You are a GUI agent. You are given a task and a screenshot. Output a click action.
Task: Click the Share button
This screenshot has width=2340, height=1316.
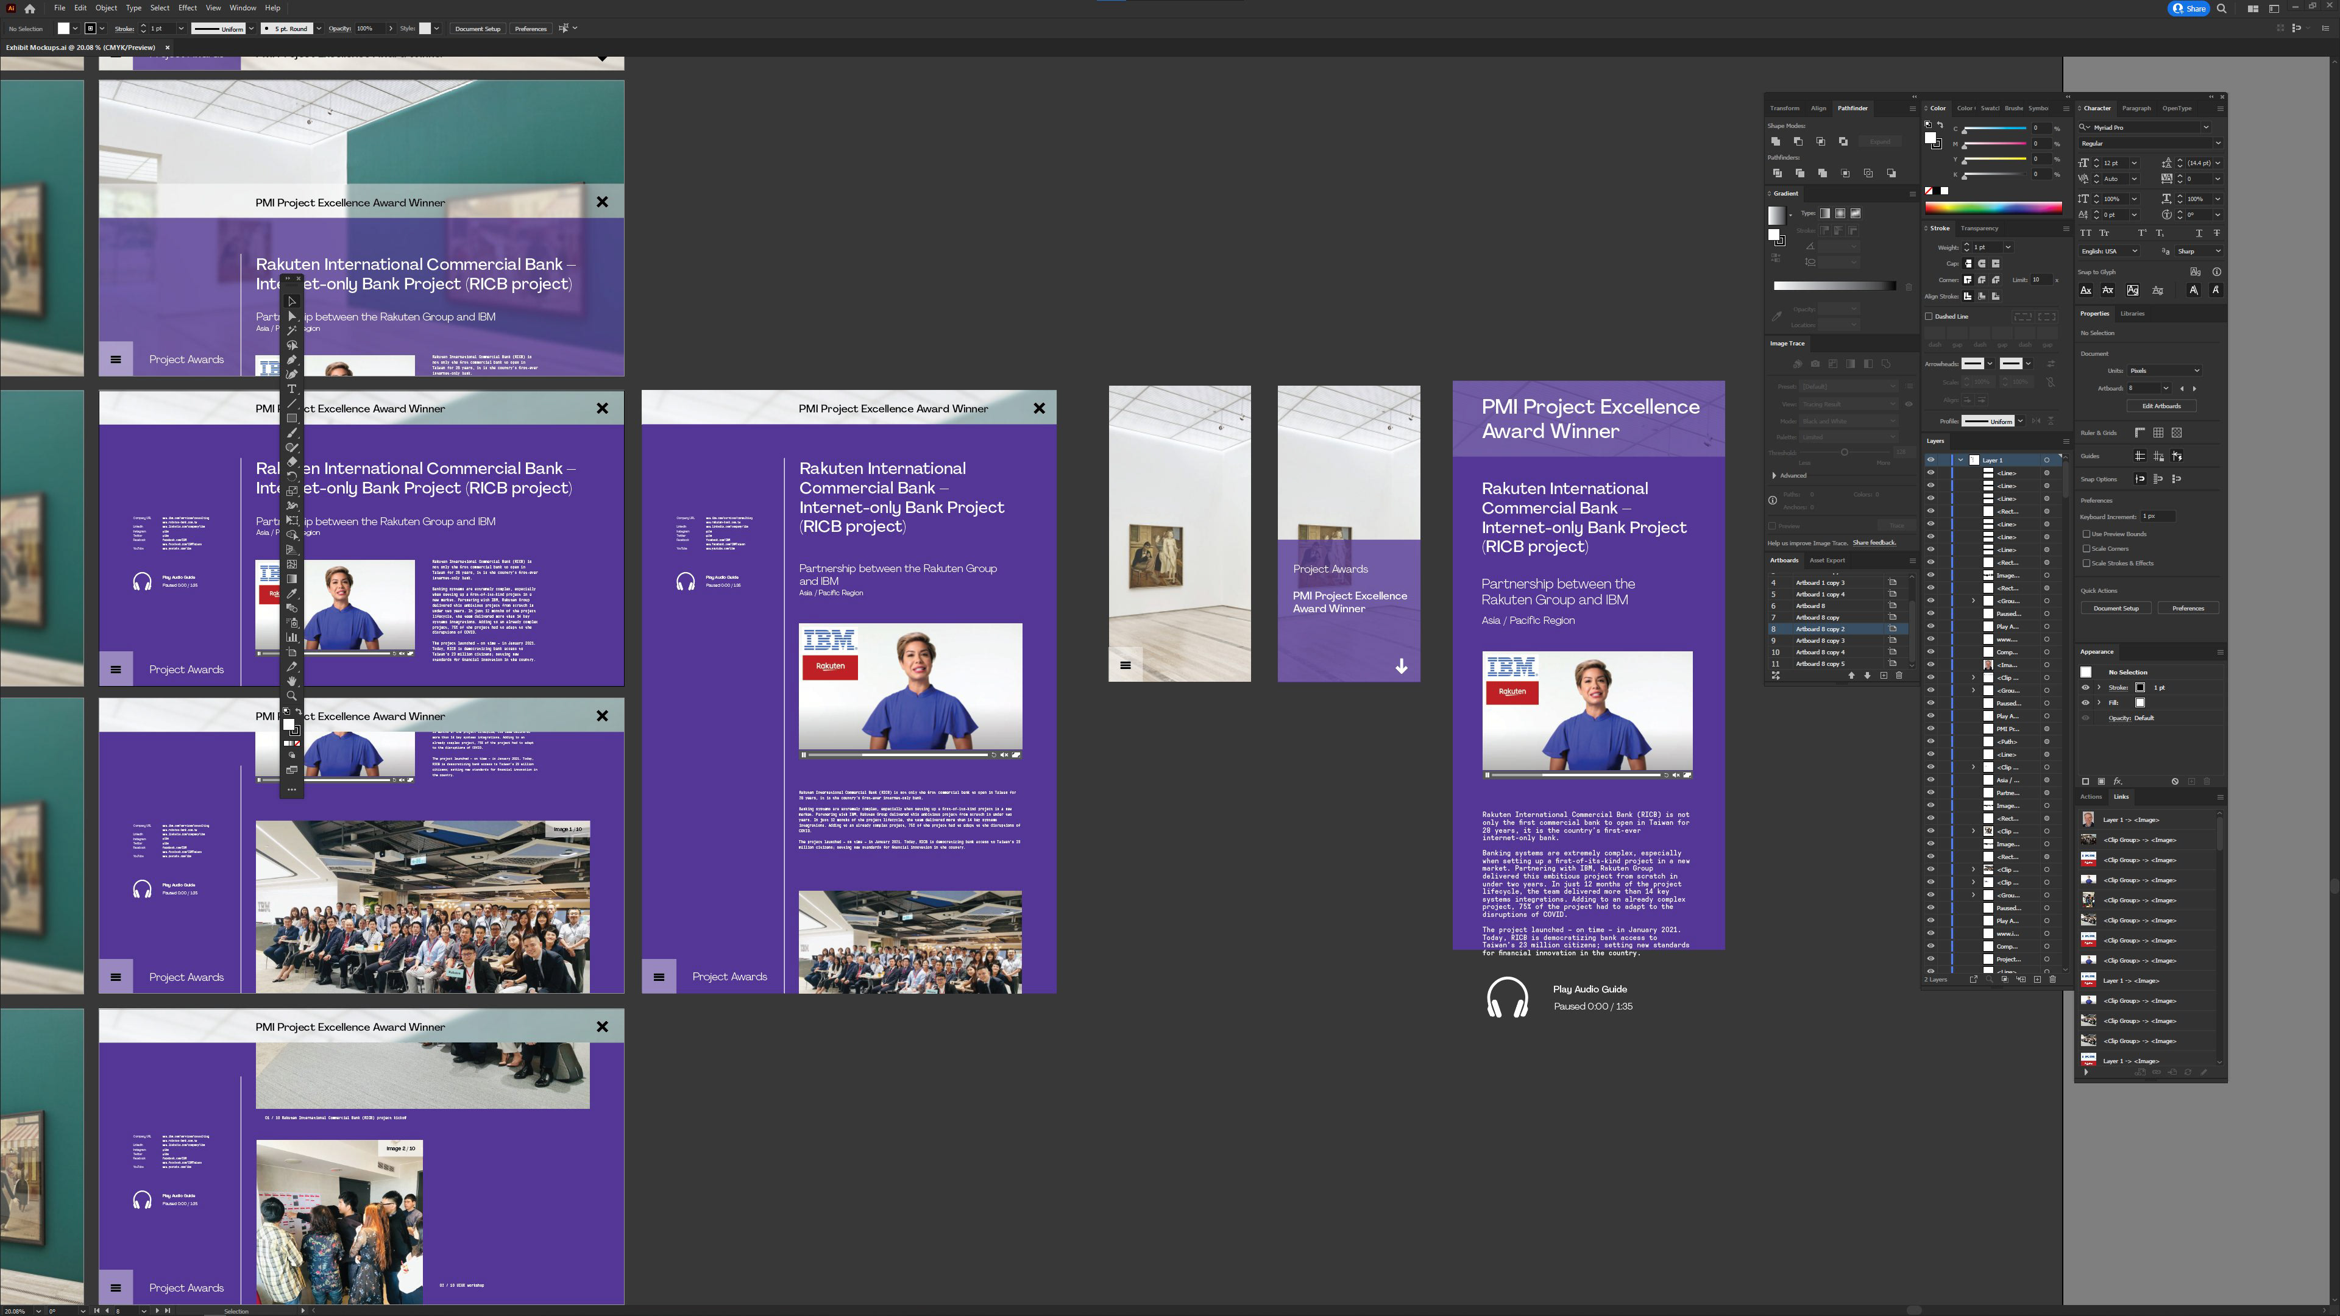[x=2189, y=8]
